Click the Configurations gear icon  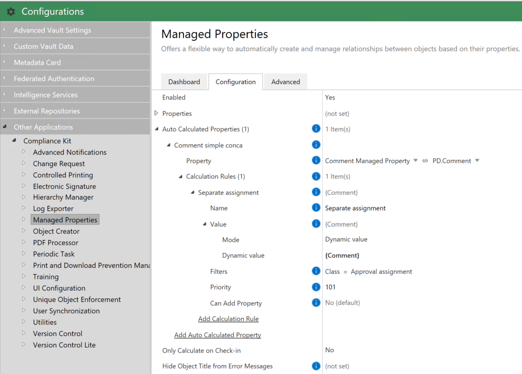(x=11, y=11)
